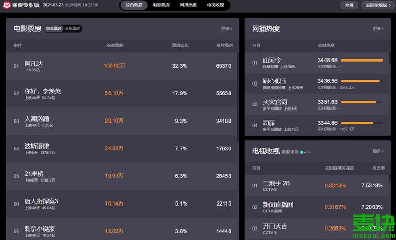Click the 16.14万 box office value

(114, 203)
